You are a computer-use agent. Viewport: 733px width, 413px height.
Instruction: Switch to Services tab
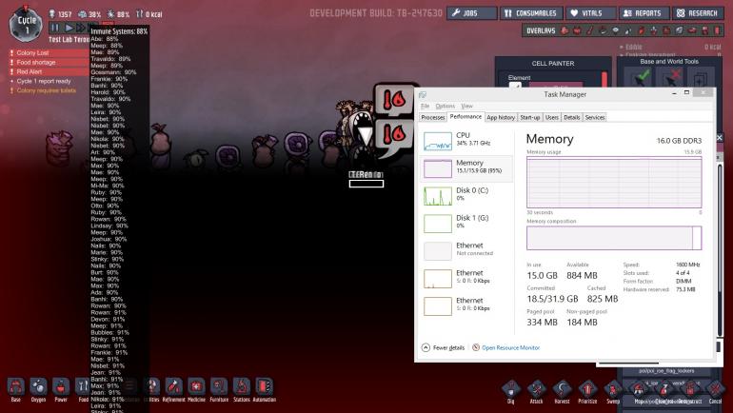(595, 117)
